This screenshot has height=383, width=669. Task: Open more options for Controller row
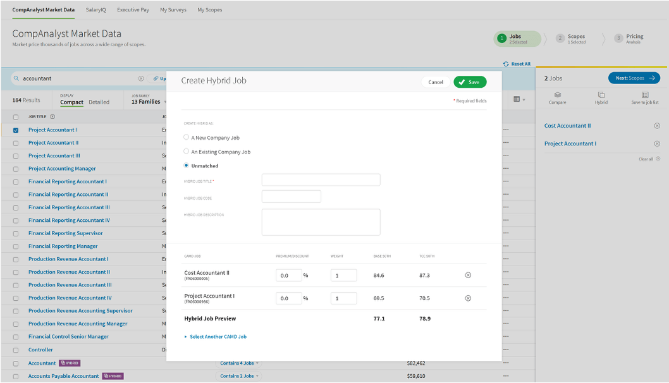506,350
